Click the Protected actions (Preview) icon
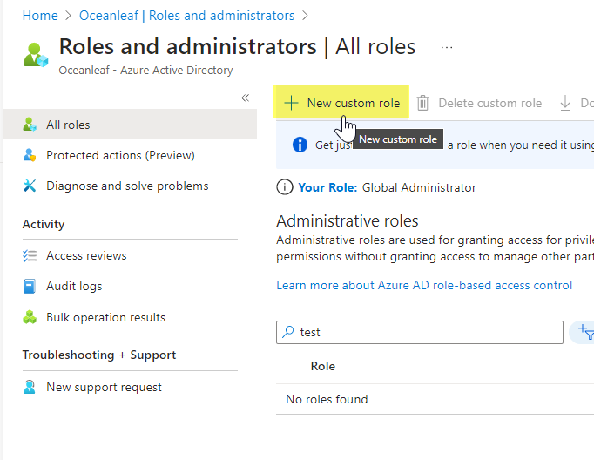This screenshot has width=594, height=460. coord(30,155)
